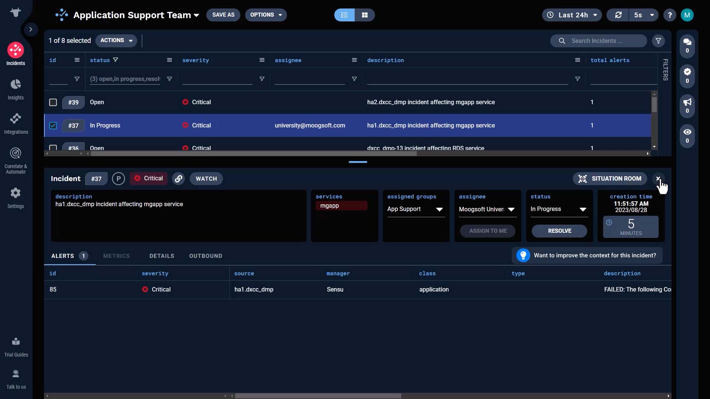This screenshot has width=710, height=399.
Task: Click the improve incident context tip
Action: [x=587, y=255]
